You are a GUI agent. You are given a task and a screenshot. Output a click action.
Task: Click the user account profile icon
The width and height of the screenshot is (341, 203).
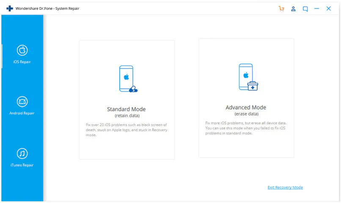pyautogui.click(x=293, y=8)
